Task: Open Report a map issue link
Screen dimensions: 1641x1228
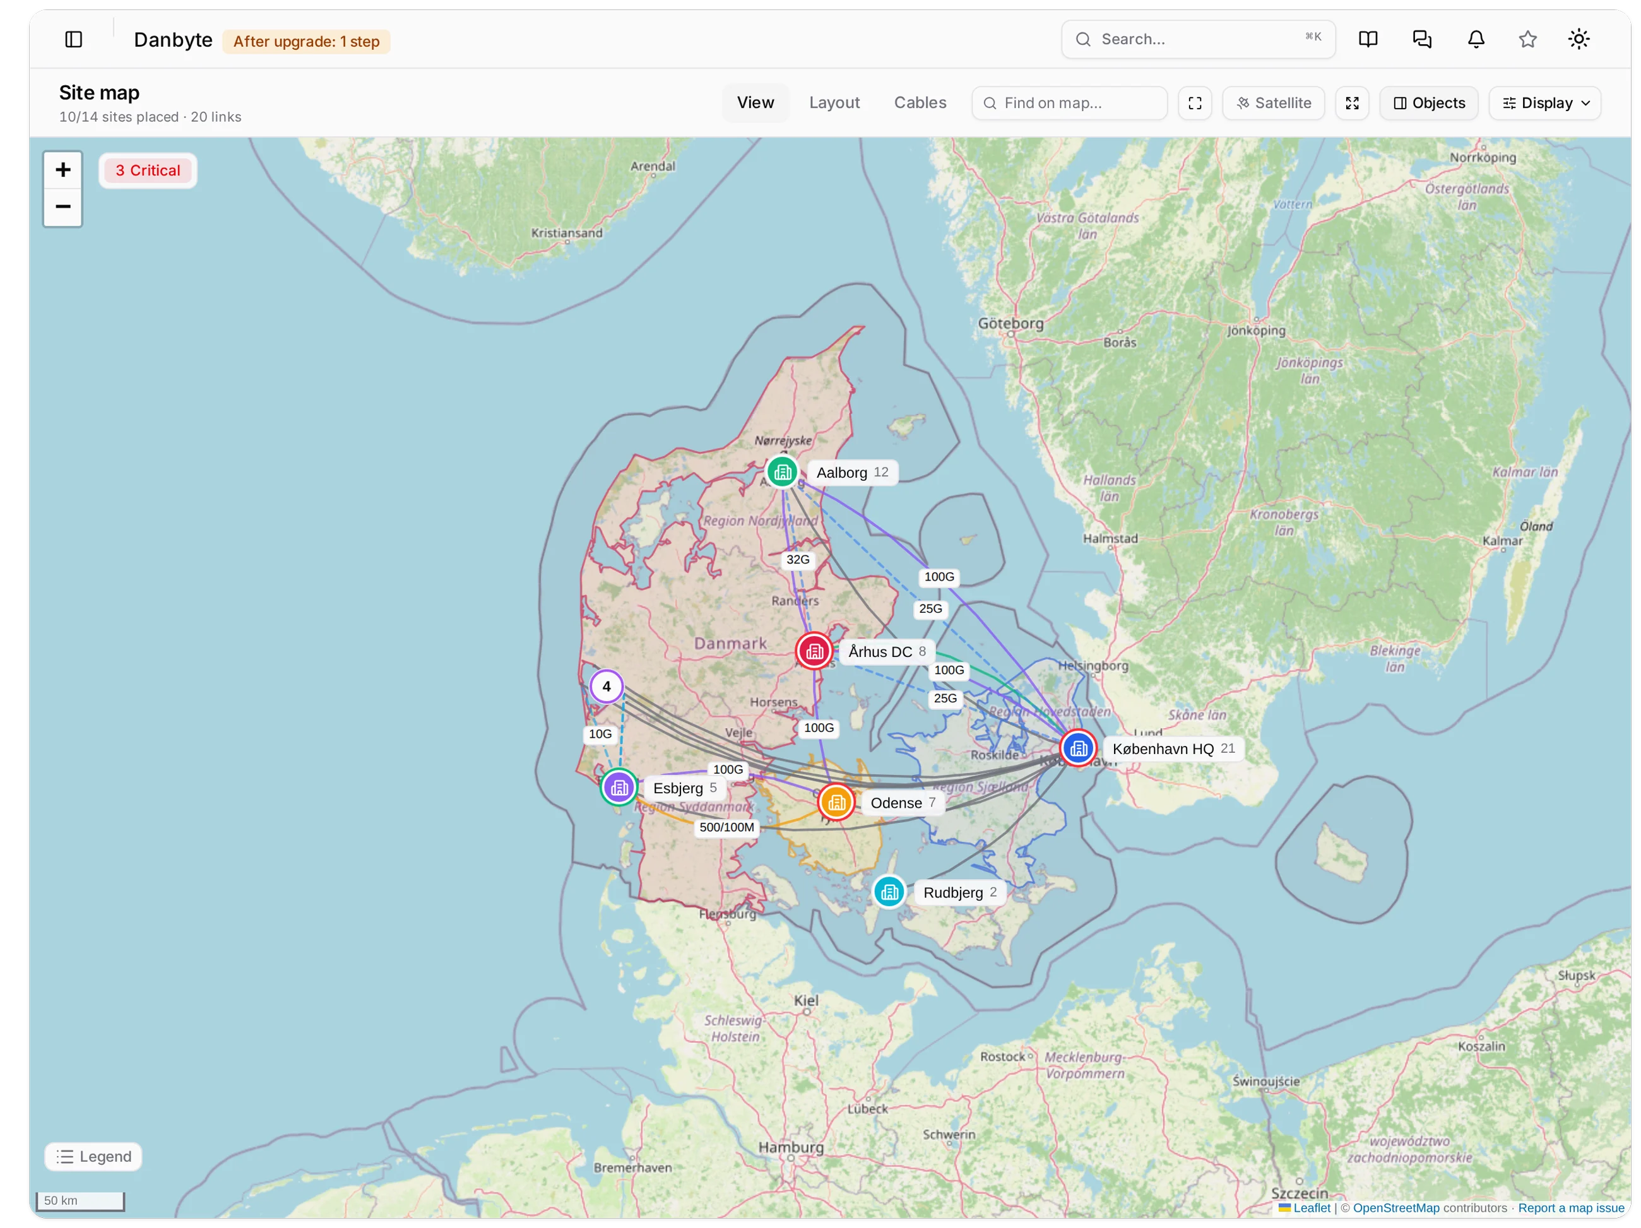Action: [x=1570, y=1208]
